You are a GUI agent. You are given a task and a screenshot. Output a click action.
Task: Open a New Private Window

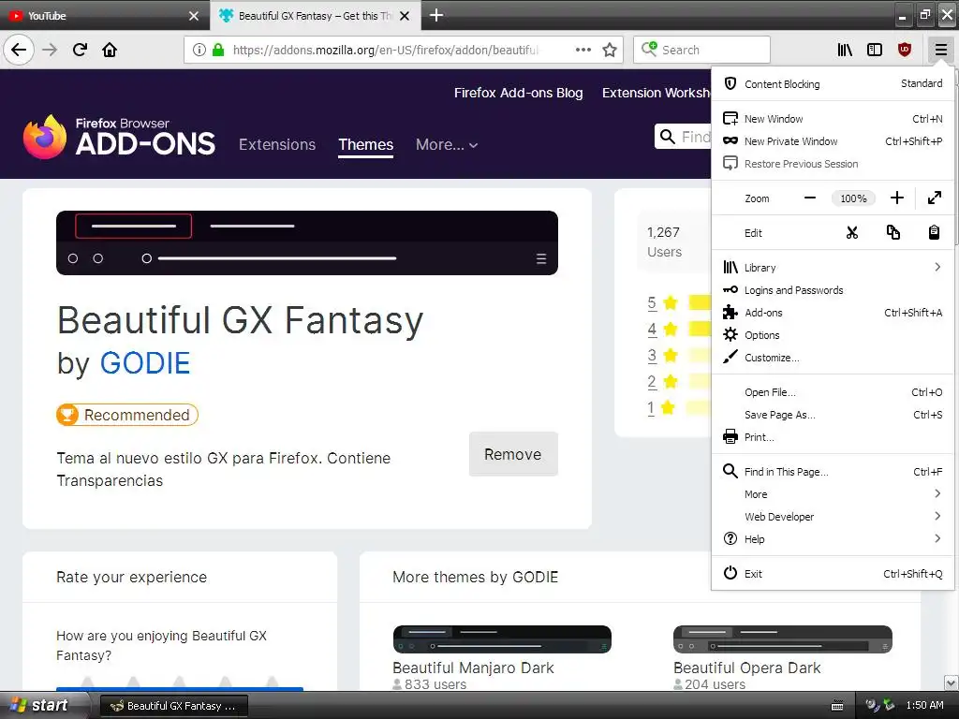[833, 141]
